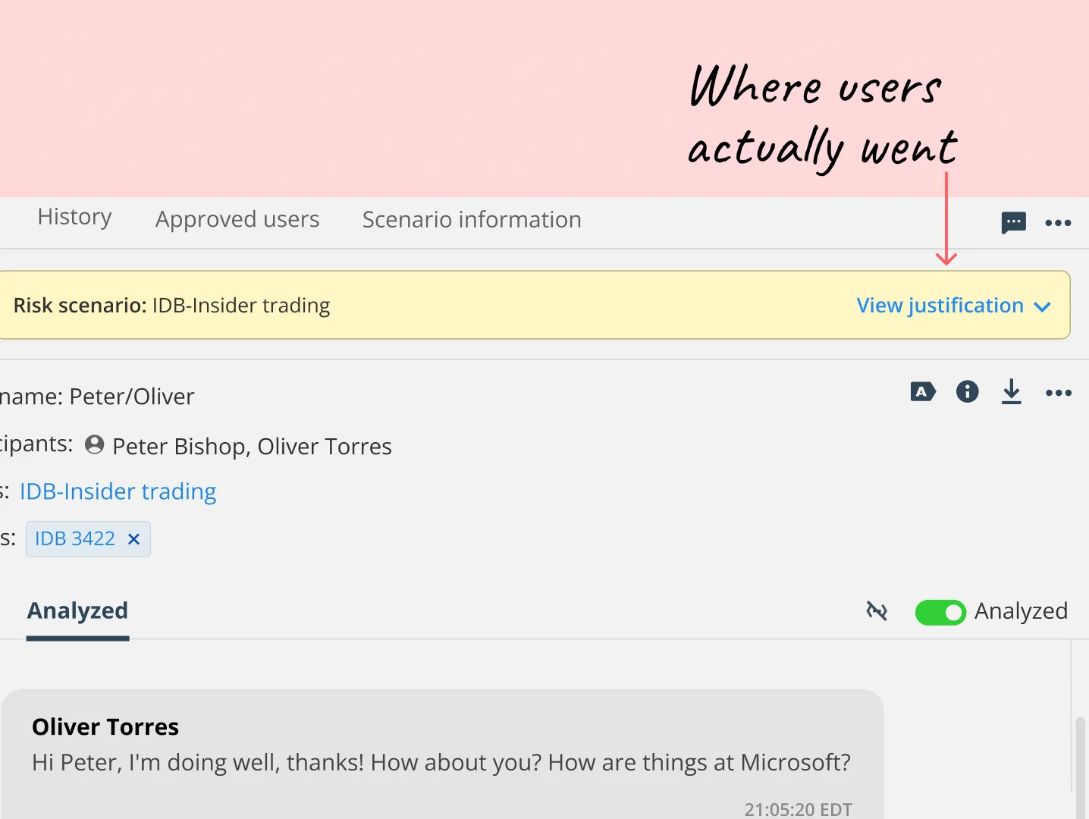This screenshot has width=1089, height=819.
Task: Click the broken link icon beside the Analyzed toggle
Action: click(877, 611)
